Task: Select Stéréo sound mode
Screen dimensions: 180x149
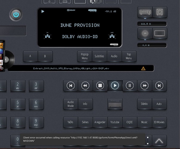Action: (145, 104)
